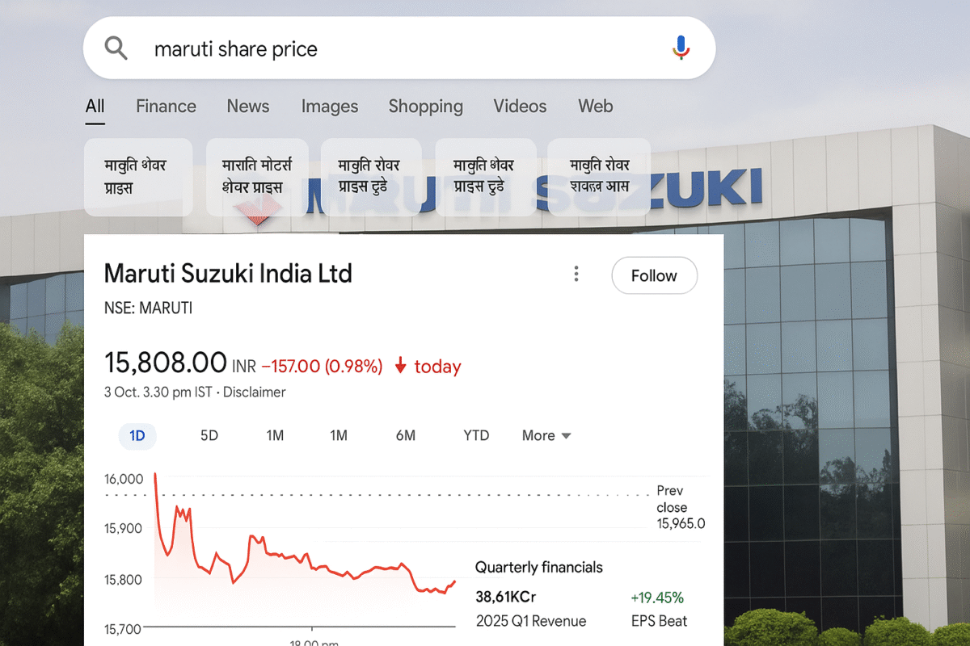Switch to the News tab
Screen dimensions: 970x646
click(x=247, y=106)
